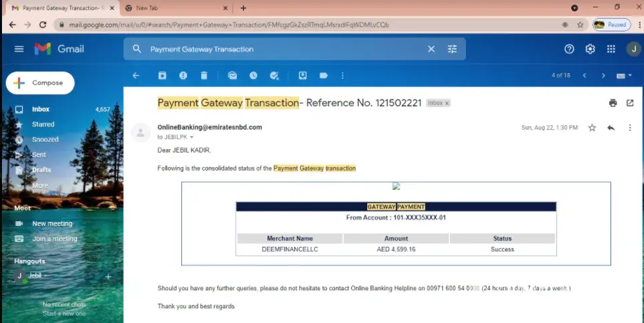
Task: Add this email to Tasks
Action: pos(274,76)
